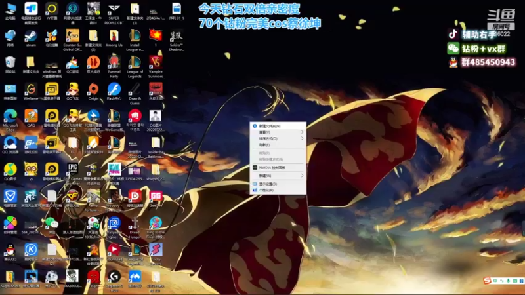This screenshot has width=525, height=295.
Task: Open NVIDIA 控制面板 from context menu
Action: [x=278, y=168]
